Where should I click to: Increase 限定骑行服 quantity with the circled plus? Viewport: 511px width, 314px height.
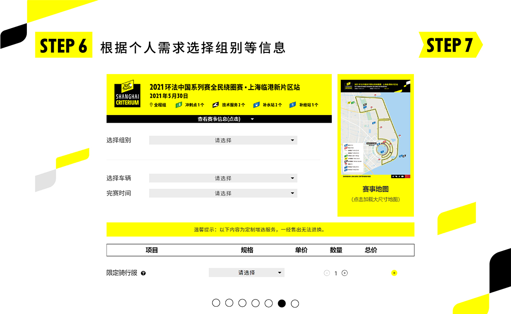344,273
